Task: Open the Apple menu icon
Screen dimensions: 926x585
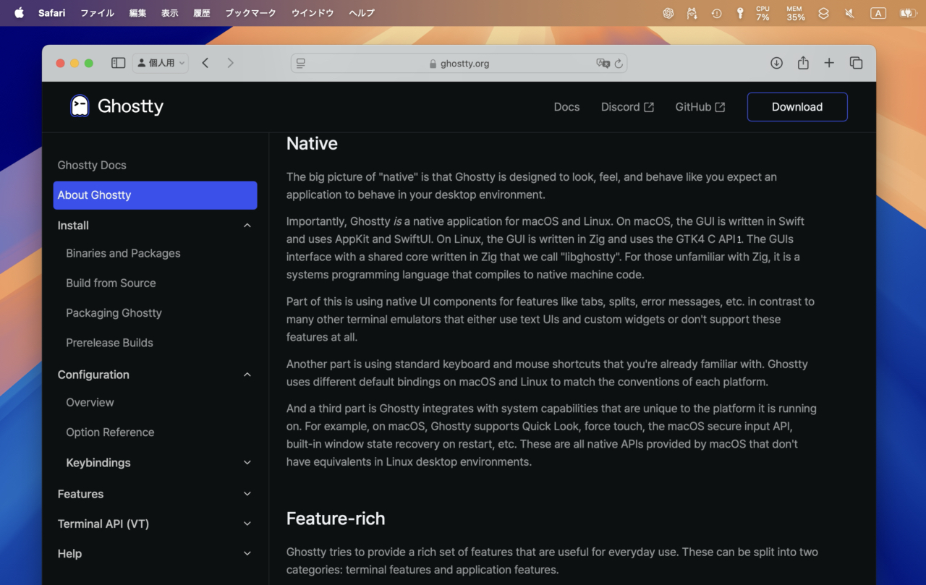Action: (x=19, y=13)
